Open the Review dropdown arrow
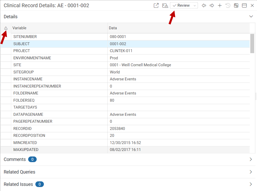This screenshot has width=257, height=191. (195, 6)
